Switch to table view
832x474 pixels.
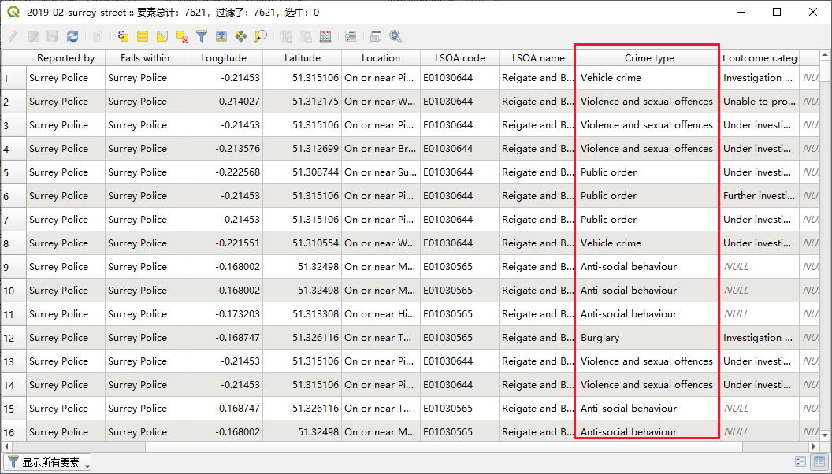[820, 462]
